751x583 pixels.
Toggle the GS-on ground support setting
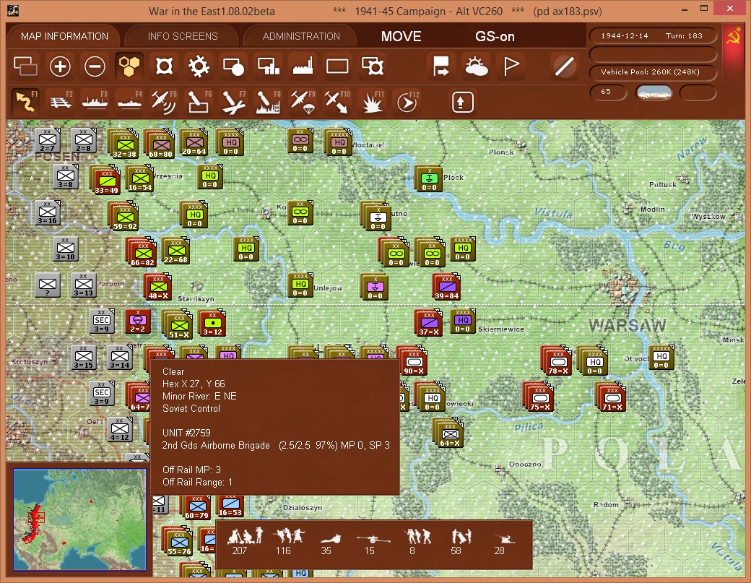pos(495,36)
